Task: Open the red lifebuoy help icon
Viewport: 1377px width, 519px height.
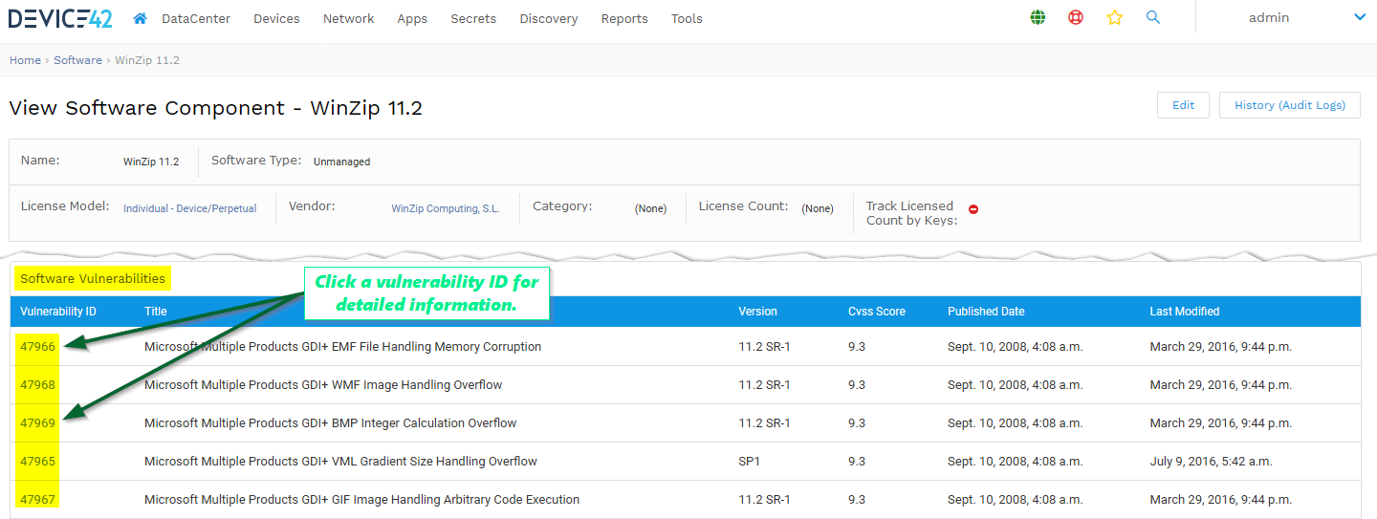Action: 1076,17
